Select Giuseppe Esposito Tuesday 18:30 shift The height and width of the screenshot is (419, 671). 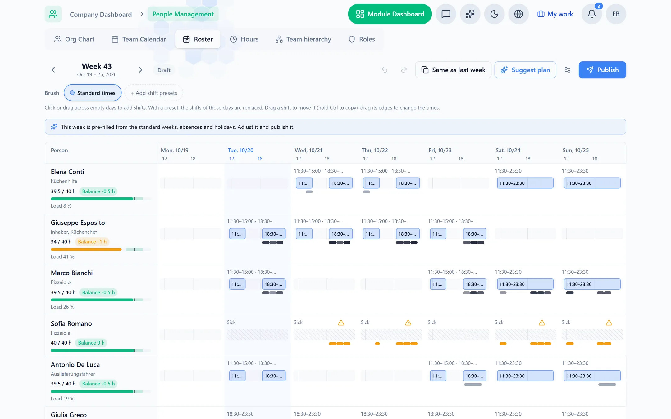click(274, 234)
